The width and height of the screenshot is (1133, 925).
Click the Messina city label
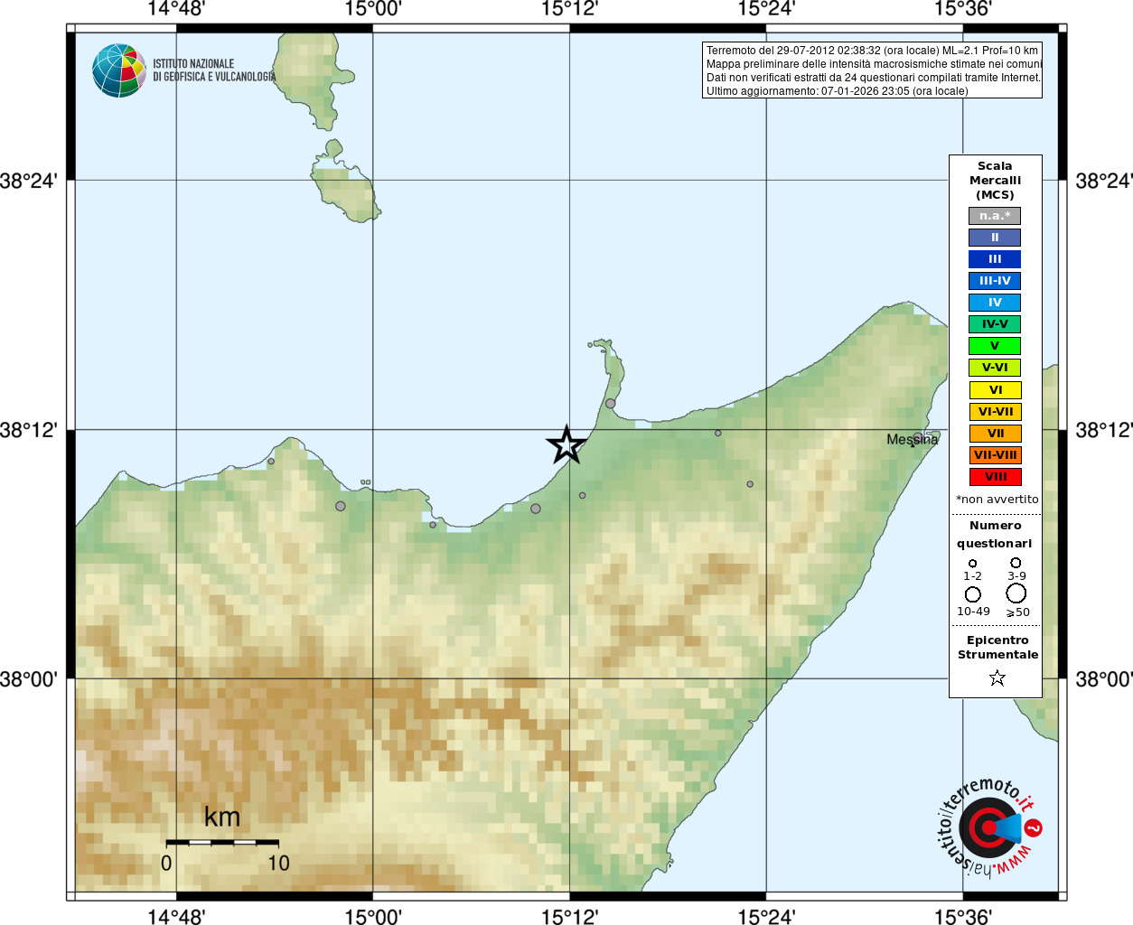pos(912,440)
